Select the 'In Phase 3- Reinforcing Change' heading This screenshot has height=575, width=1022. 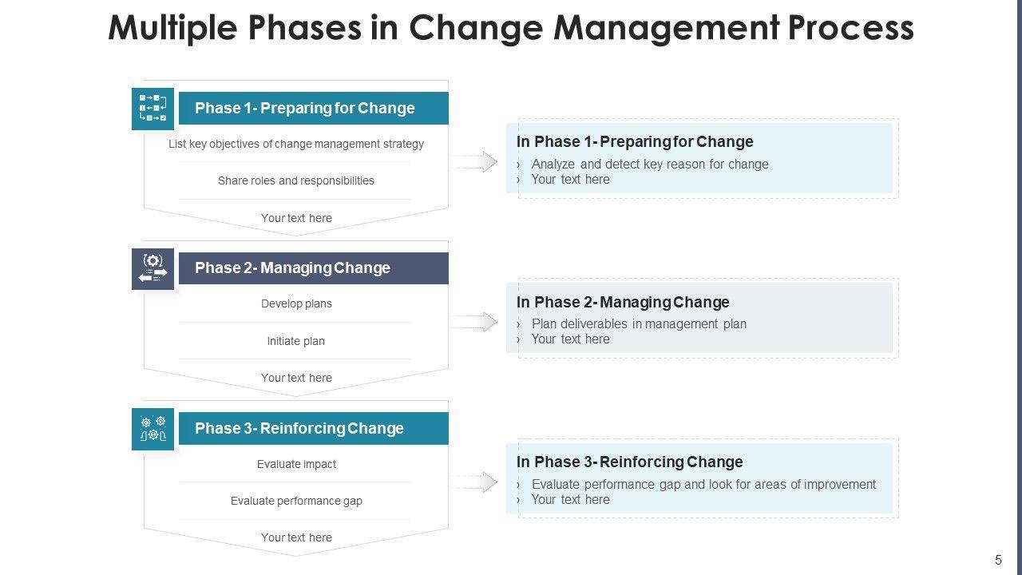[629, 462]
